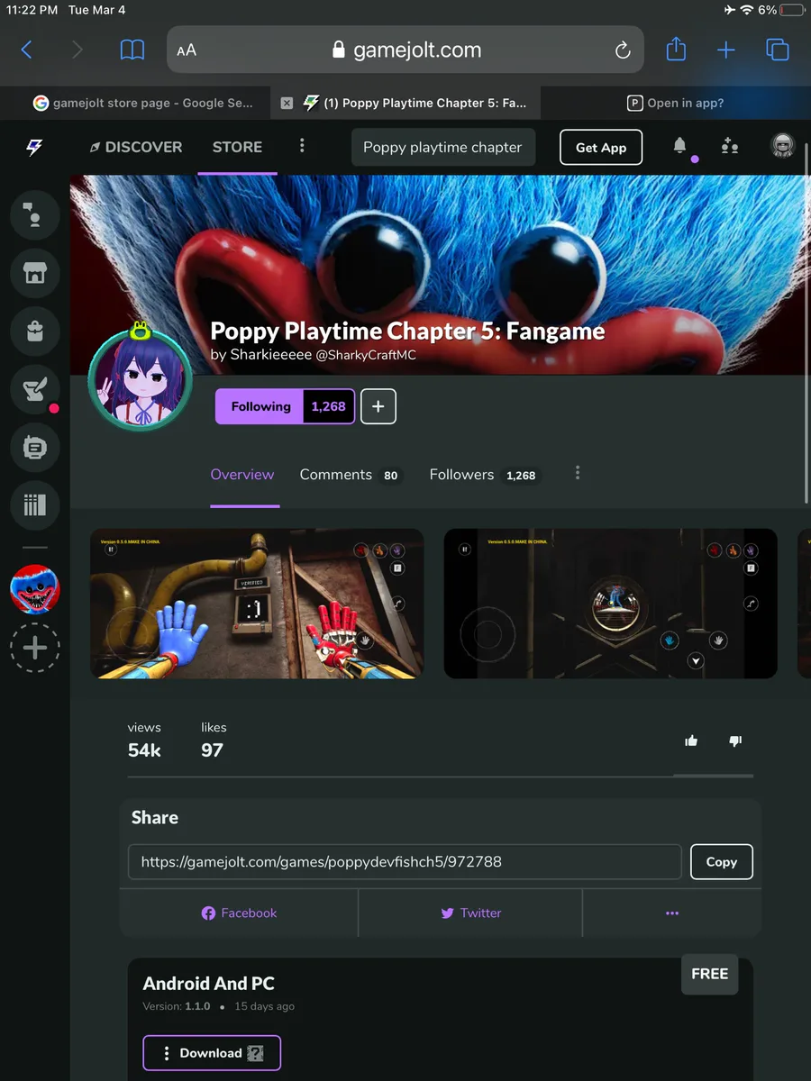Screen dimensions: 811x1081
Task: Open library shelves sidebar icon
Action: [x=34, y=505]
